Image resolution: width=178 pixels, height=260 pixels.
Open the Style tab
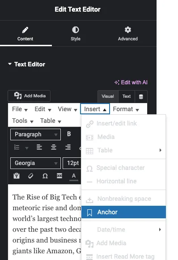click(x=76, y=34)
